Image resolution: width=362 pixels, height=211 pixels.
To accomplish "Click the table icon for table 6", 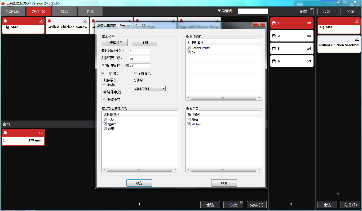I will 274,61.
